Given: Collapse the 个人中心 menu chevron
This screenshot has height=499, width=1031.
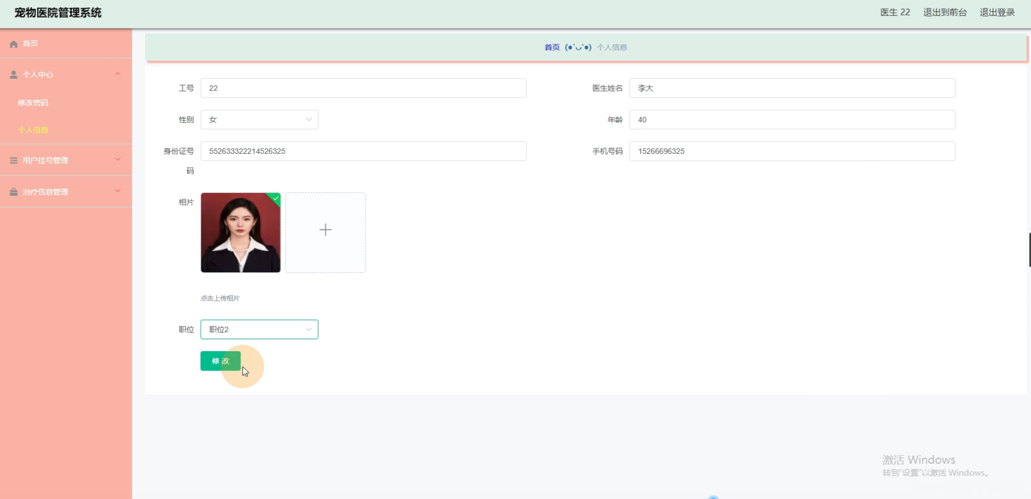Looking at the screenshot, I should (117, 74).
